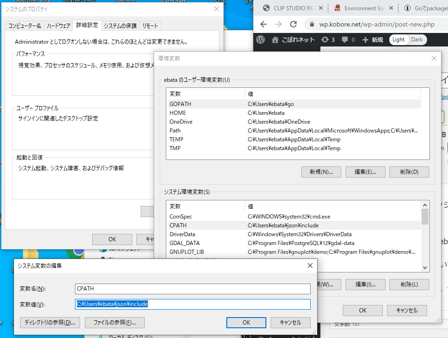This screenshot has height=338, width=448.
Task: Click the browser back arrow
Action: [264, 24]
